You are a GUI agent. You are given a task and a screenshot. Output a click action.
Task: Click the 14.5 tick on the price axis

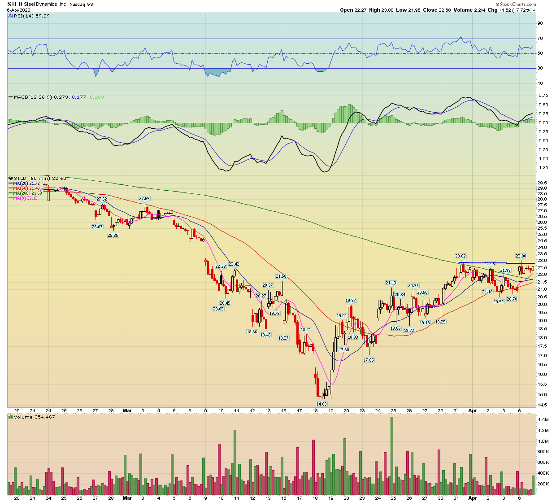click(x=542, y=405)
